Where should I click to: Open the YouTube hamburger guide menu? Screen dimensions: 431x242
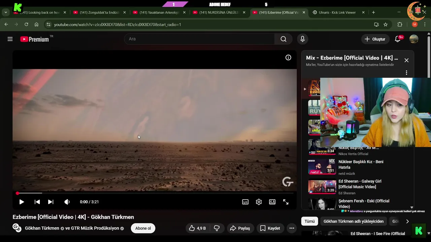10,39
